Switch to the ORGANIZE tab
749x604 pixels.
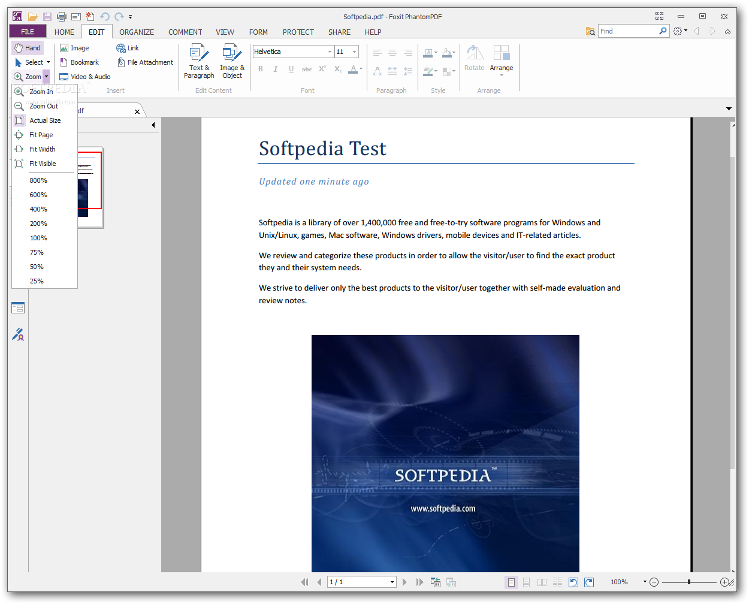pos(137,32)
